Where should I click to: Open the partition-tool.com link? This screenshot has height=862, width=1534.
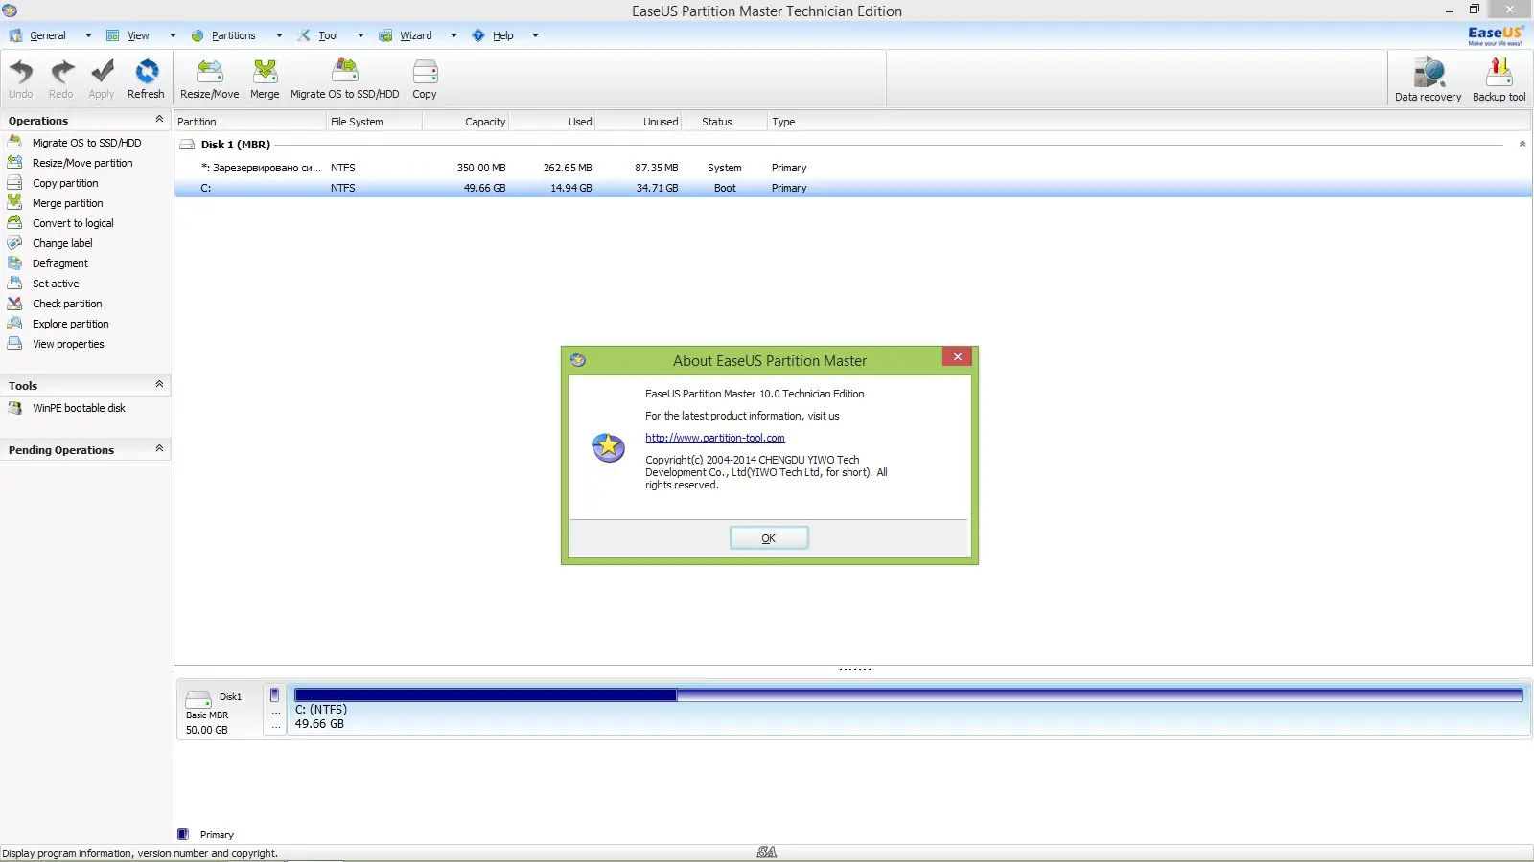[715, 438]
